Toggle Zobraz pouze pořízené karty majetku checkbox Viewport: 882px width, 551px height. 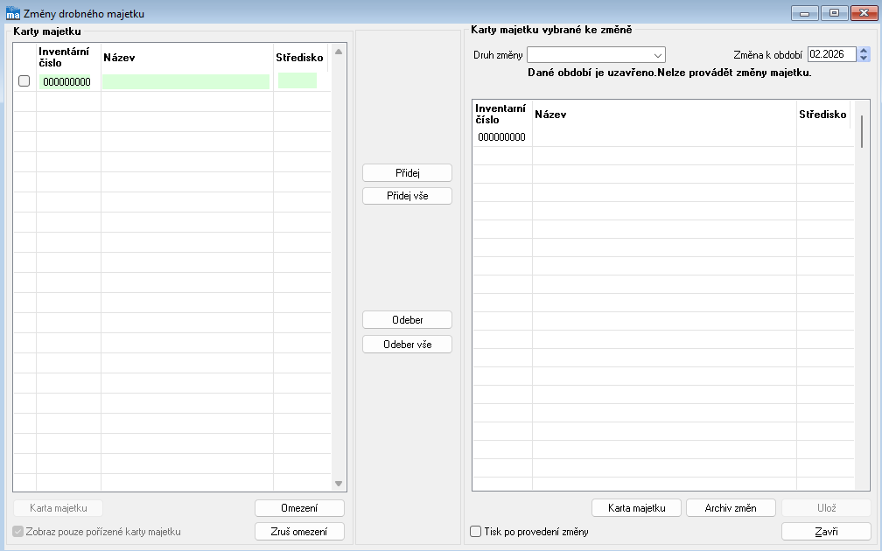point(18,532)
